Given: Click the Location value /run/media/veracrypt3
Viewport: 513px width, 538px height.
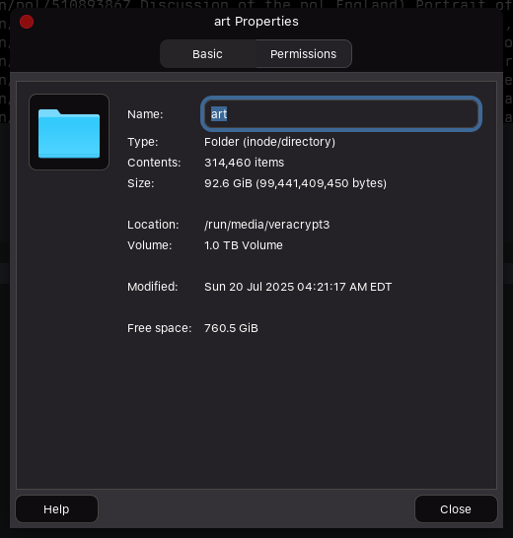Looking at the screenshot, I should coord(267,225).
